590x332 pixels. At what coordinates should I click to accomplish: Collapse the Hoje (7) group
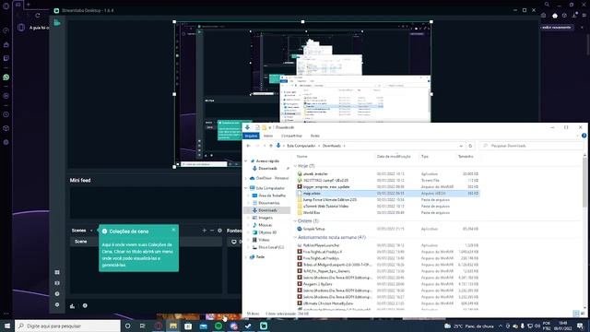(295, 166)
